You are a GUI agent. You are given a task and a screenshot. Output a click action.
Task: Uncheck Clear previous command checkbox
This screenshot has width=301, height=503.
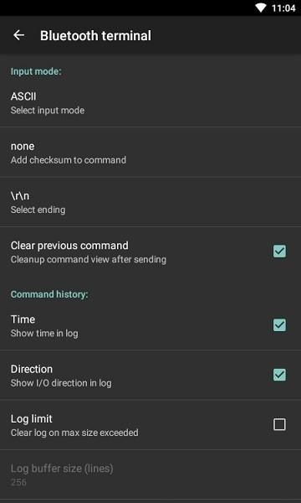point(279,251)
